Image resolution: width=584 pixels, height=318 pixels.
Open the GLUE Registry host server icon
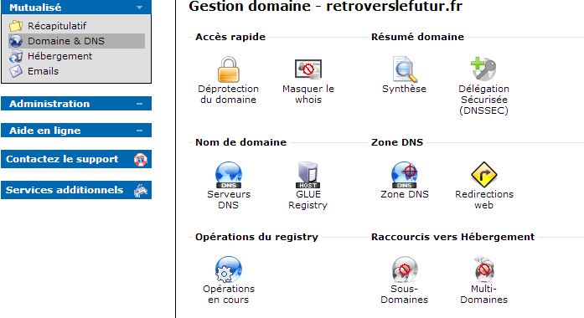coord(308,175)
